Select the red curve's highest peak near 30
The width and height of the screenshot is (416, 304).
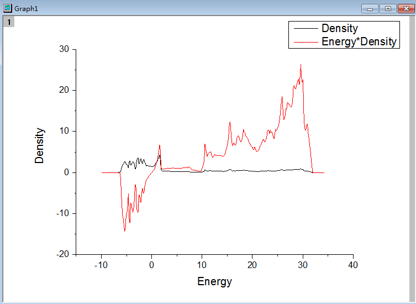(x=301, y=65)
